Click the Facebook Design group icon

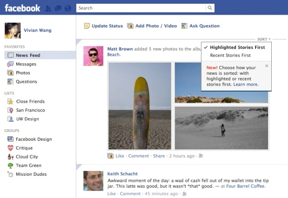pyautogui.click(x=11, y=139)
